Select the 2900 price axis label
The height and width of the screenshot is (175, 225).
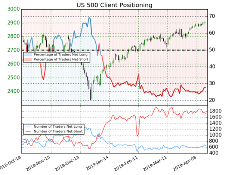pos(13,23)
